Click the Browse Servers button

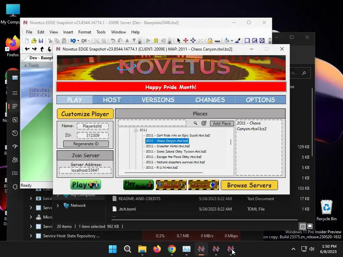point(249,185)
